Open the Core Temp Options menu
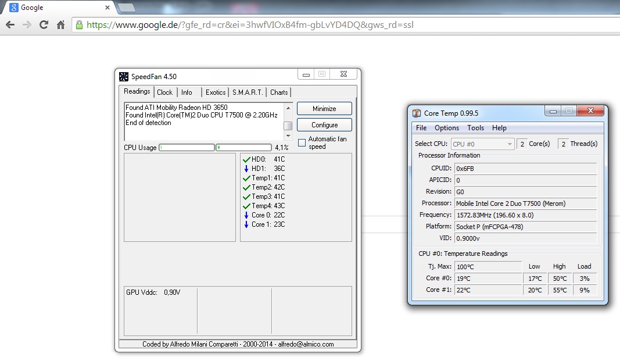The height and width of the screenshot is (357, 620). click(x=447, y=128)
